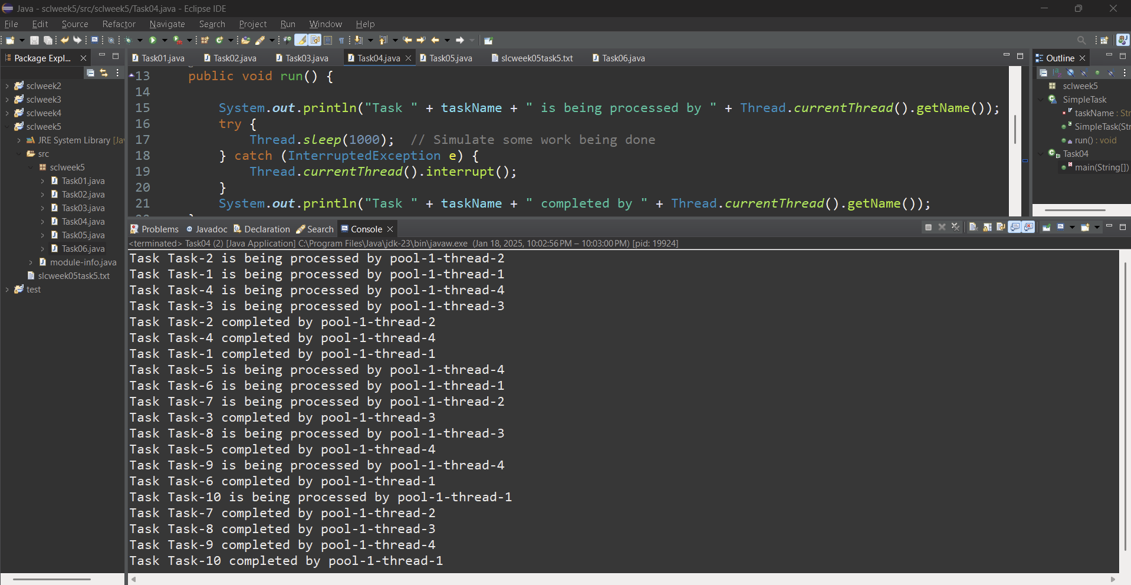Click the Pin Console icon

coord(1047,228)
